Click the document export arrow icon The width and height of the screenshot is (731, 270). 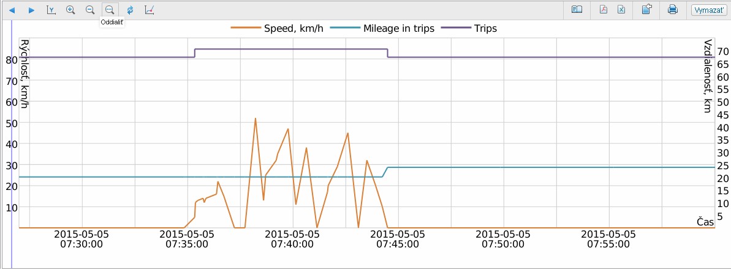coord(646,9)
